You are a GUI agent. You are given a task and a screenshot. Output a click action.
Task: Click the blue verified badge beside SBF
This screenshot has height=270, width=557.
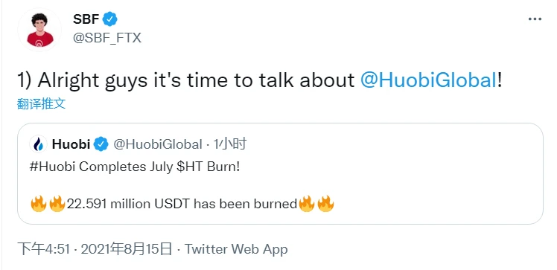pos(109,19)
